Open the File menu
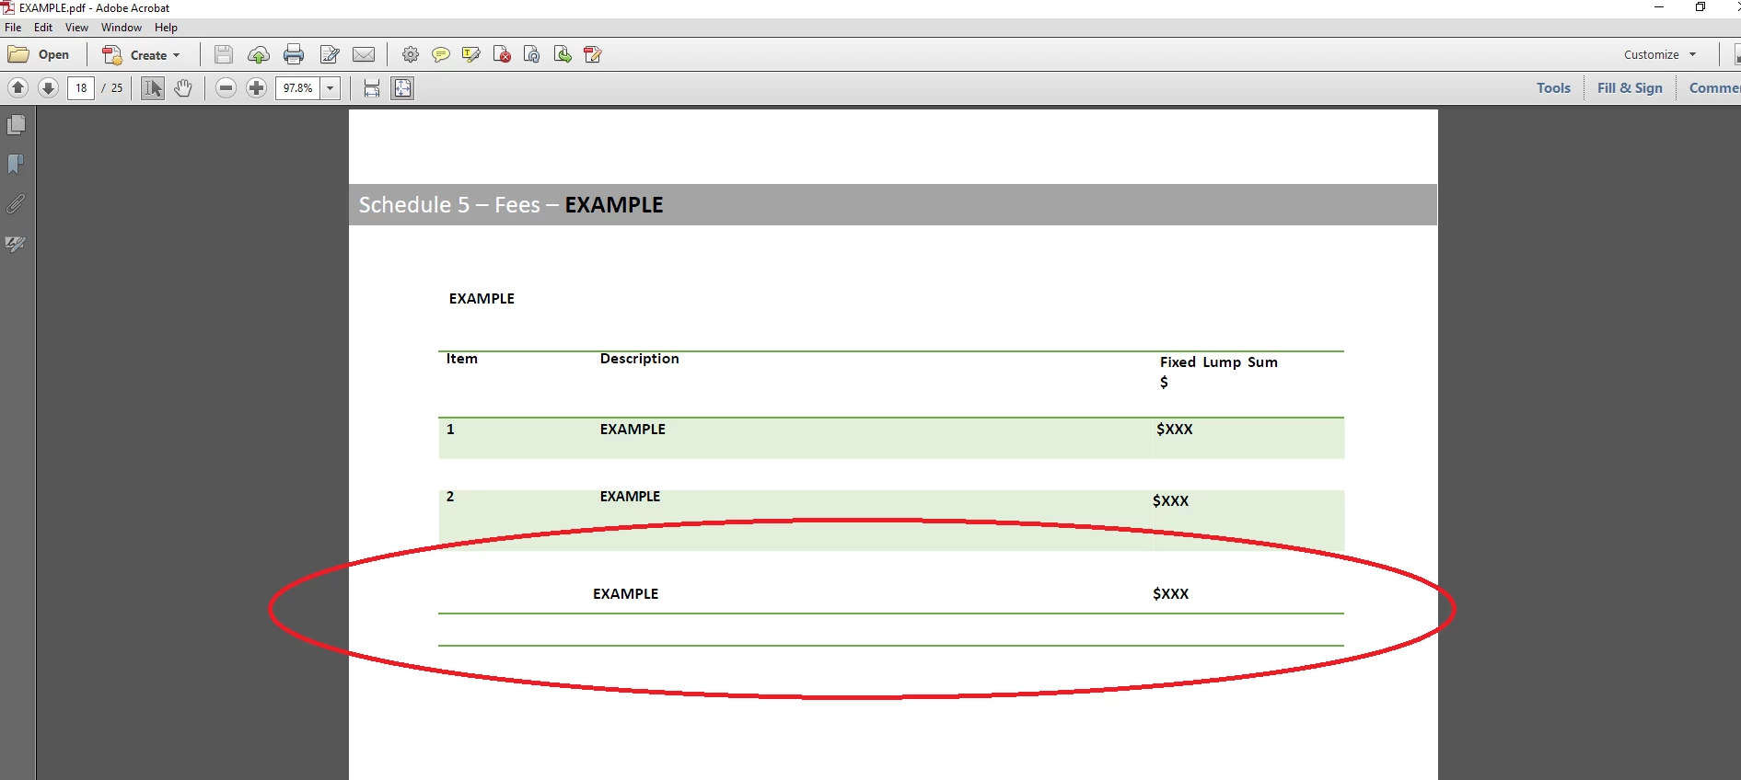Image resolution: width=1741 pixels, height=780 pixels. tap(13, 28)
